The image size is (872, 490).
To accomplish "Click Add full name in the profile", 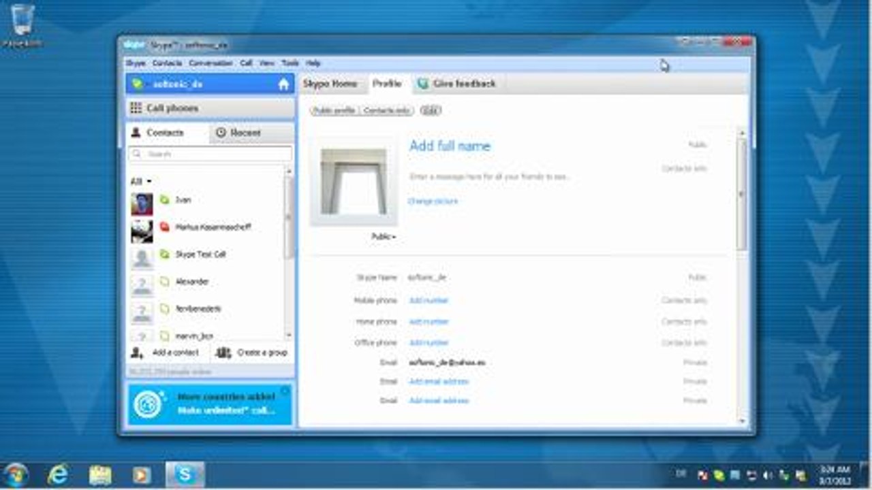I will (x=450, y=146).
